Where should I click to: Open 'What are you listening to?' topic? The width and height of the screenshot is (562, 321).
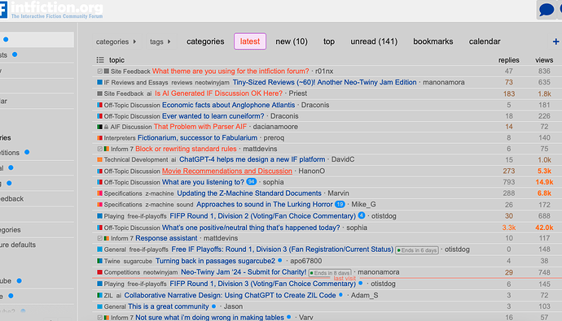(203, 182)
